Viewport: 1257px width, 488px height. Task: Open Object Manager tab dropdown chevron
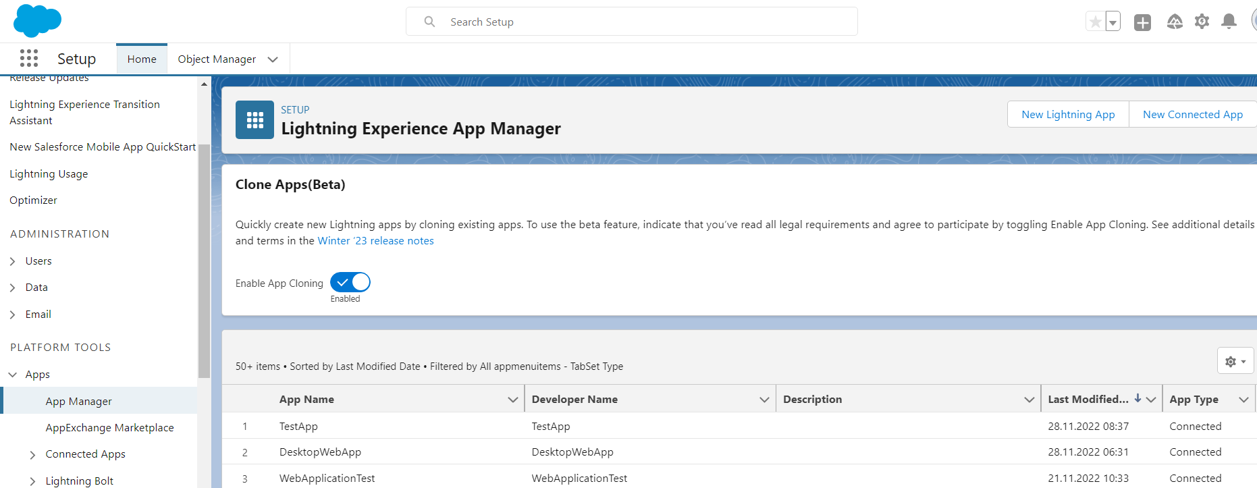coord(273,59)
